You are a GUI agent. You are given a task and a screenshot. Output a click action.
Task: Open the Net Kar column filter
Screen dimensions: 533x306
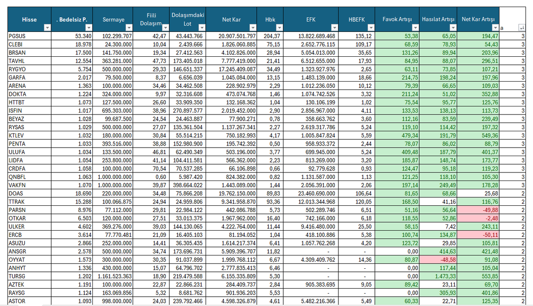pyautogui.click(x=253, y=28)
